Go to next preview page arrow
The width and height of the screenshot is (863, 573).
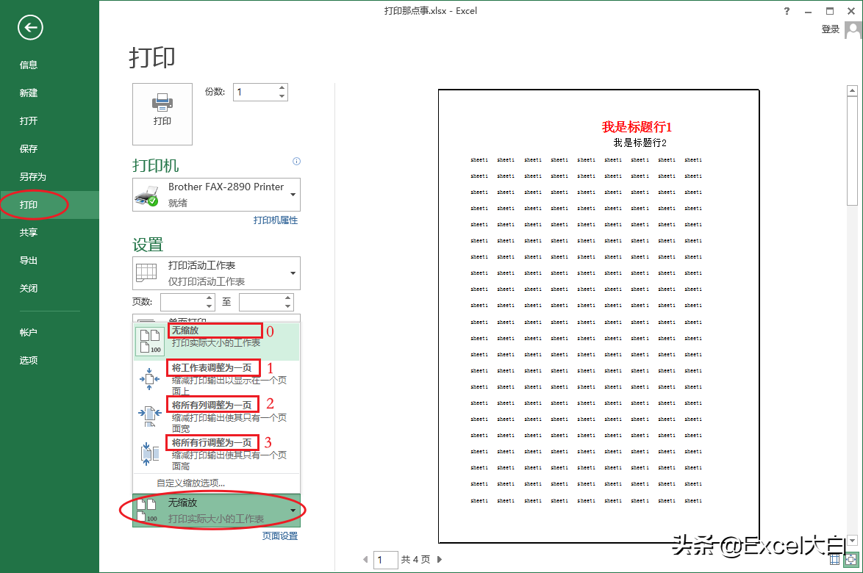pyautogui.click(x=439, y=559)
